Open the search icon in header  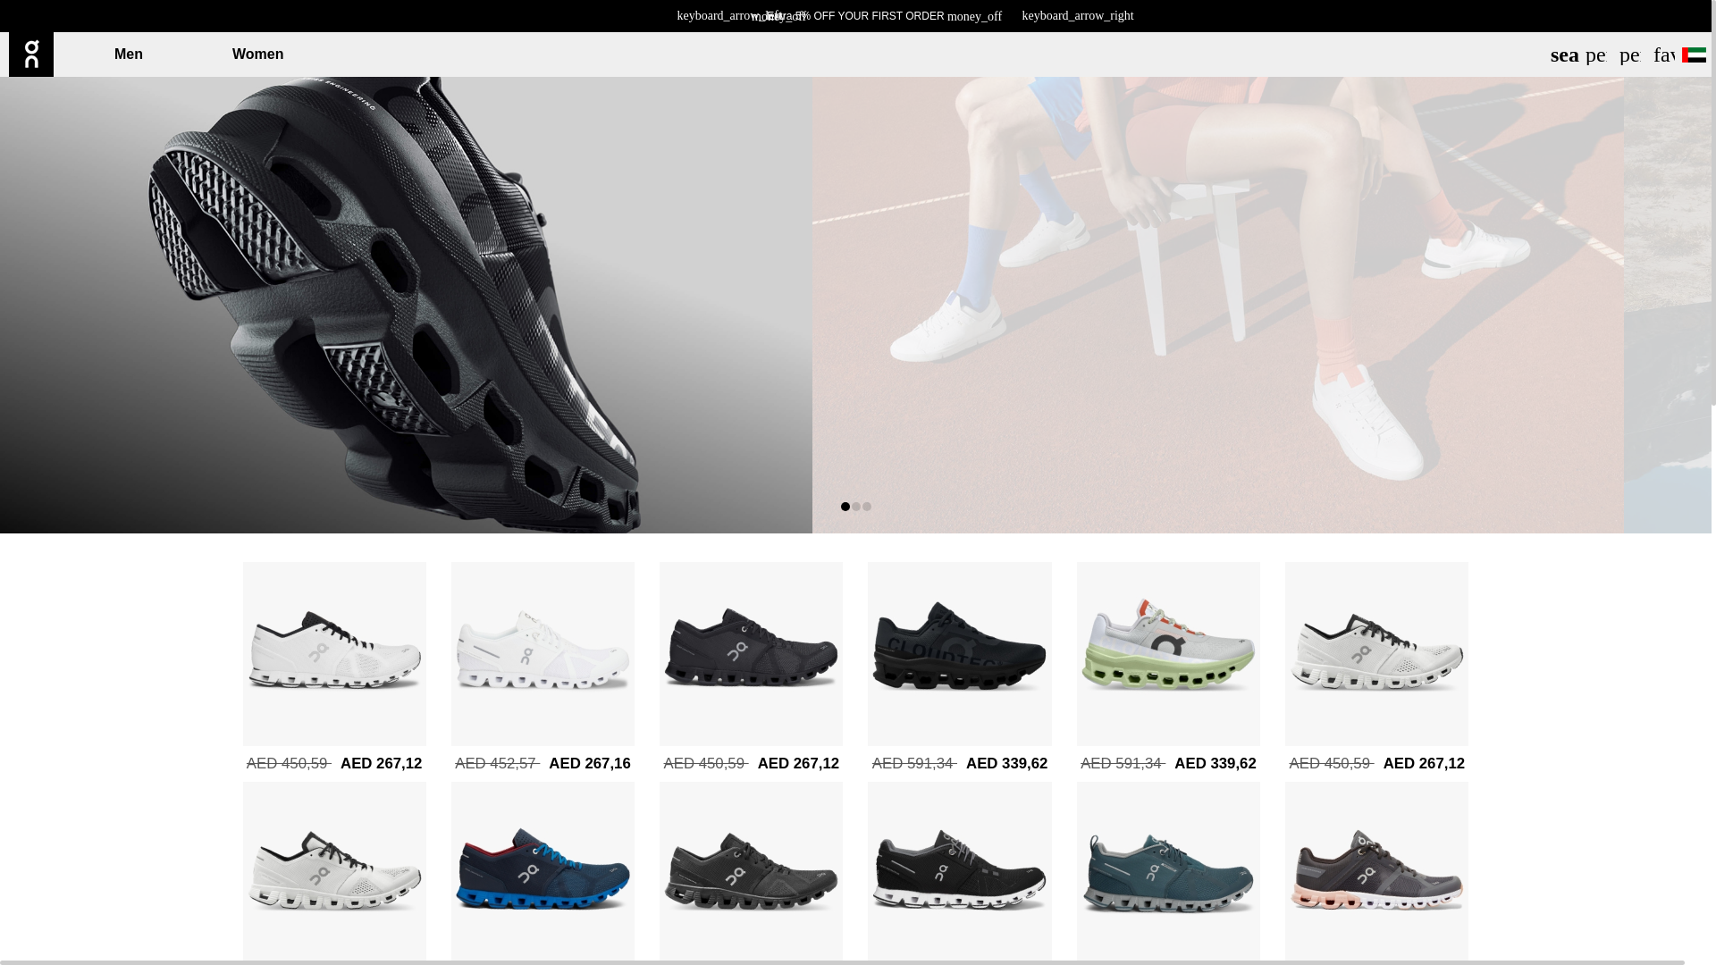1564,55
